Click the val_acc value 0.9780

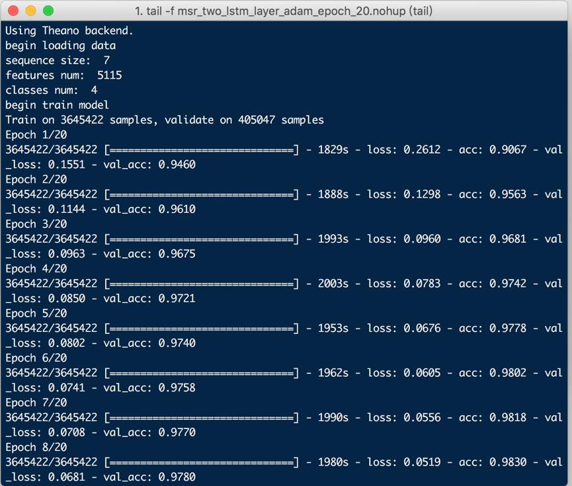coord(177,477)
